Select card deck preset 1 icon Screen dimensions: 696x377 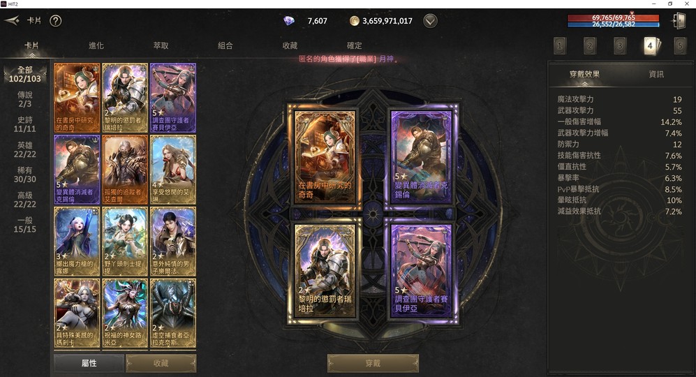[560, 45]
